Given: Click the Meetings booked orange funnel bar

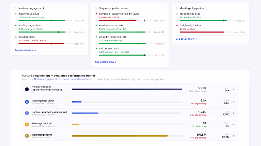Looking at the screenshot, I should (x=75, y=125).
